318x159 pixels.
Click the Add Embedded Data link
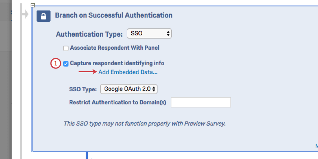click(128, 73)
